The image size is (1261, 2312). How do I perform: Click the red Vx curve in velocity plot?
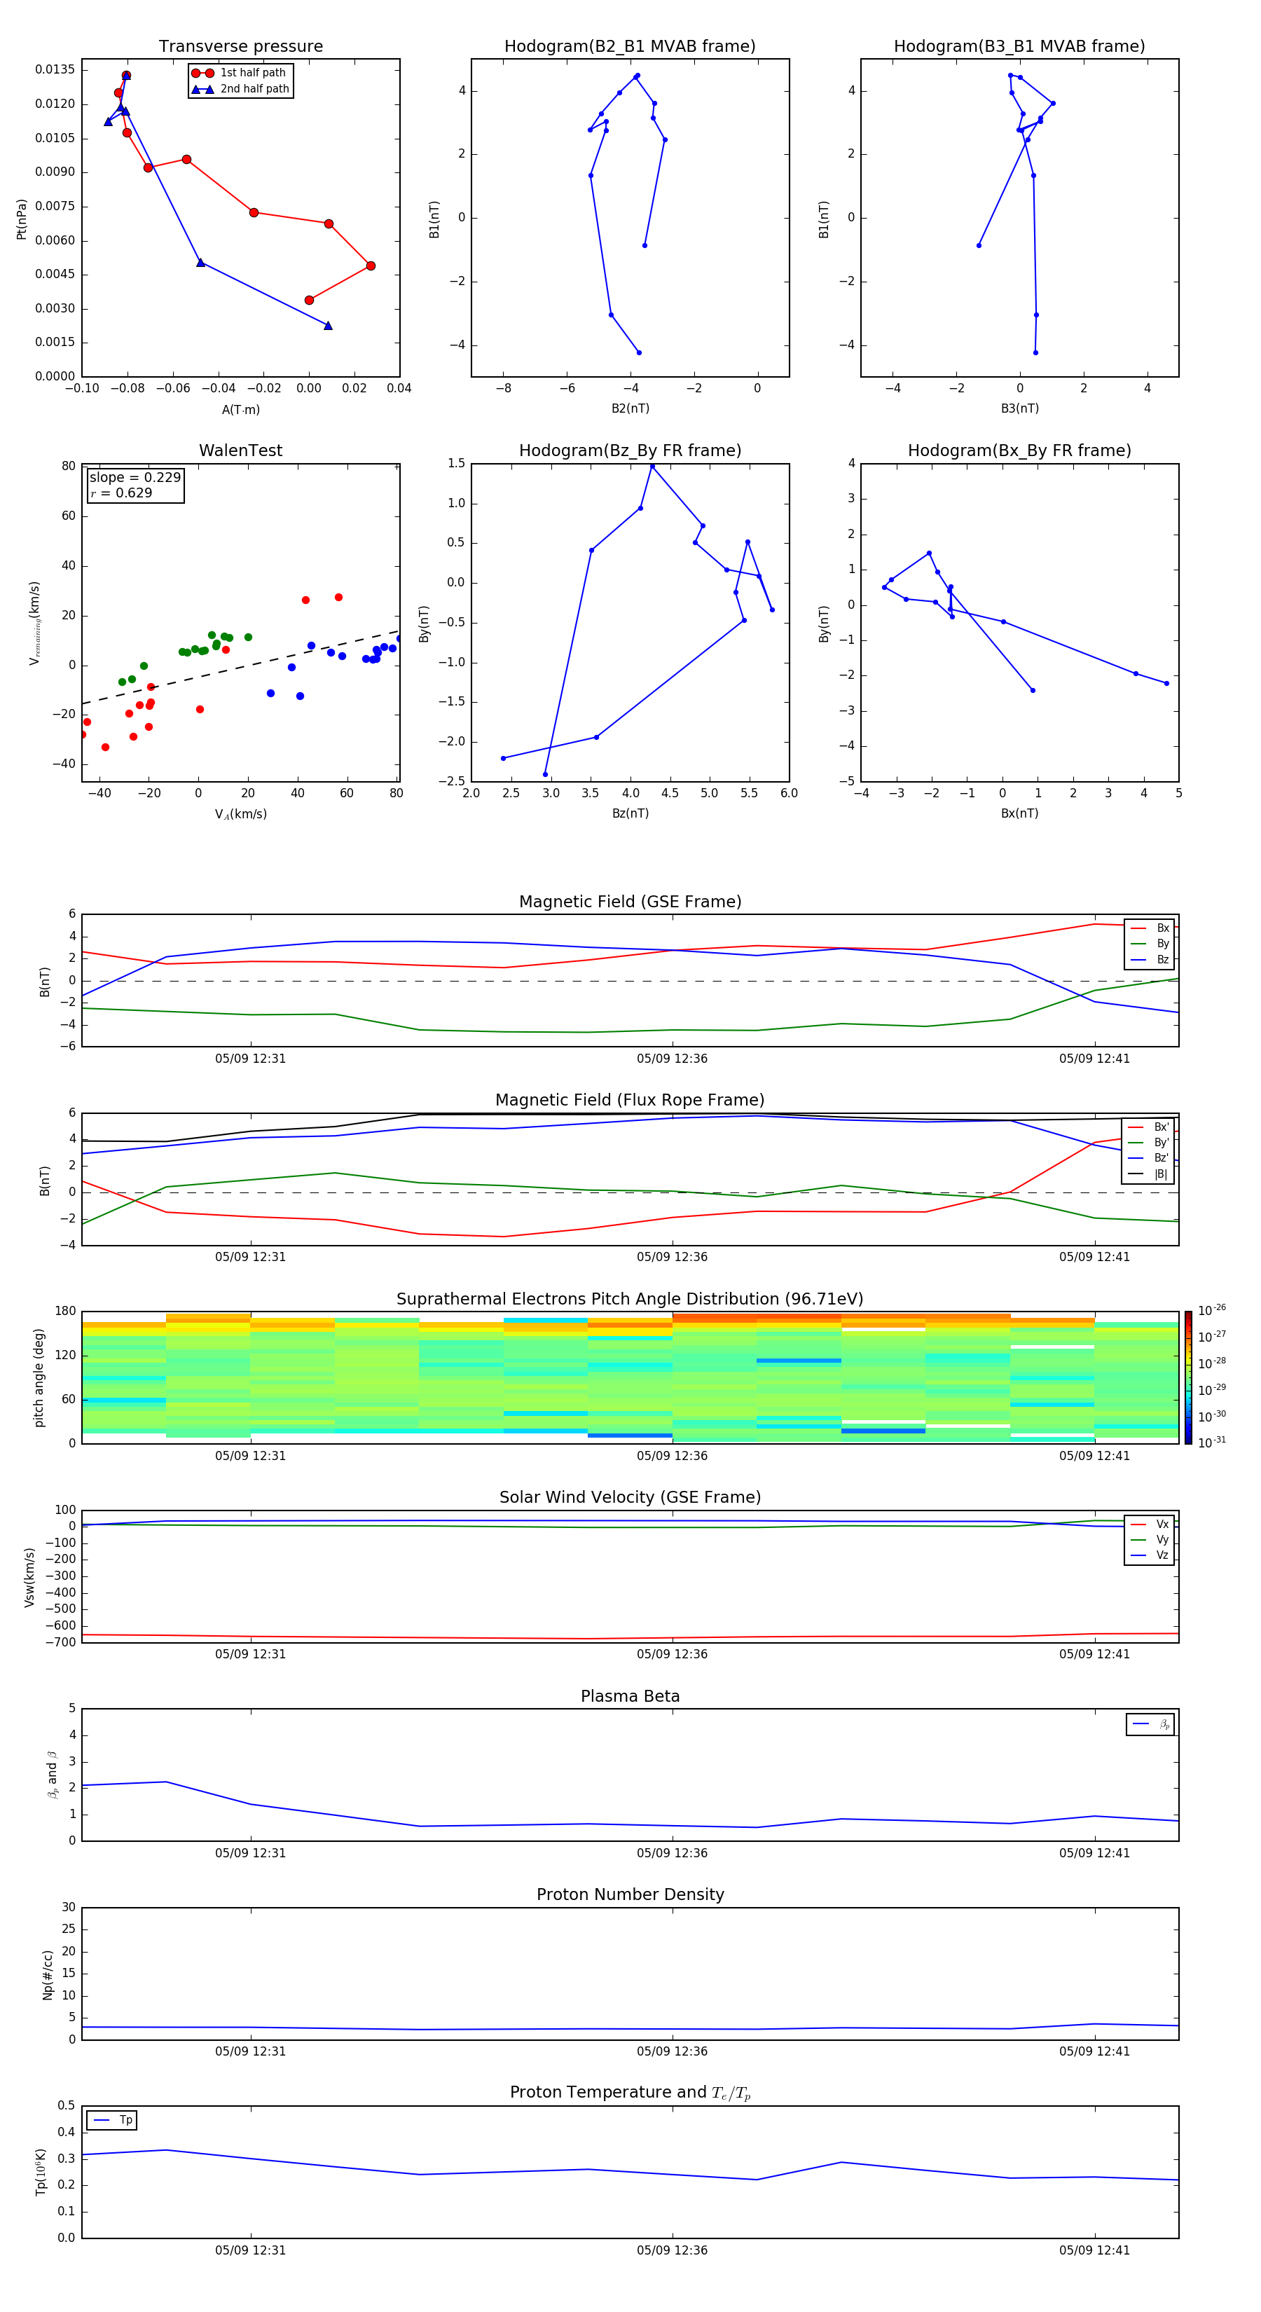tap(630, 1637)
